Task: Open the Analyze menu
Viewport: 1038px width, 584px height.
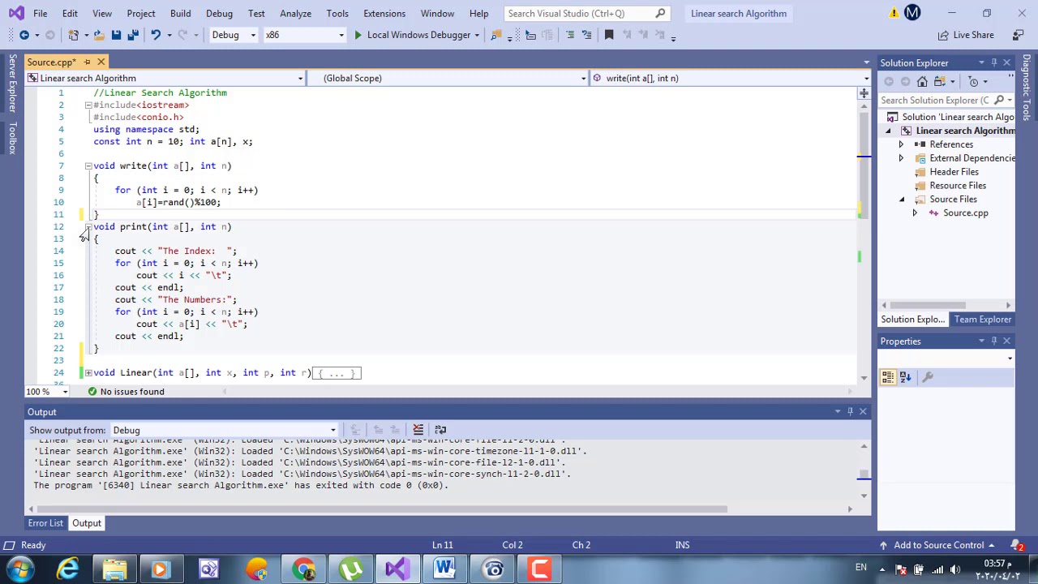Action: (x=295, y=13)
